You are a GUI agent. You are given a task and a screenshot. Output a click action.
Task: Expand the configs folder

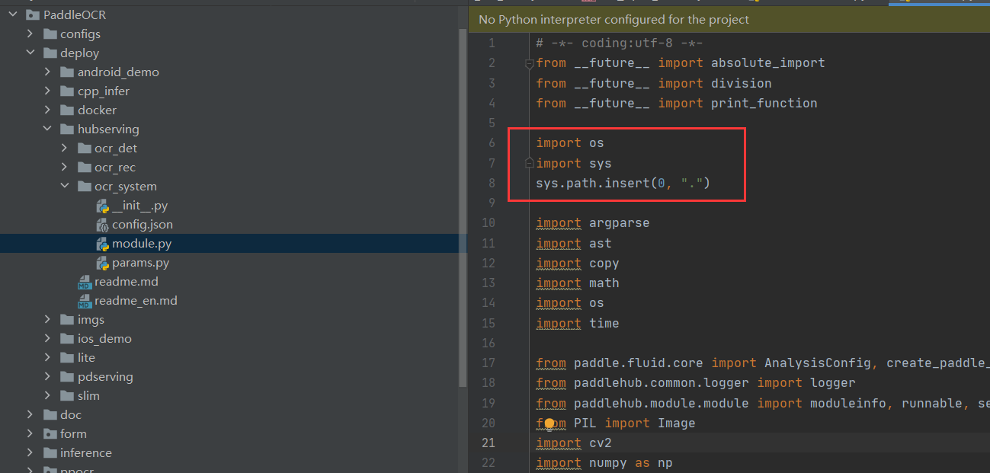30,34
